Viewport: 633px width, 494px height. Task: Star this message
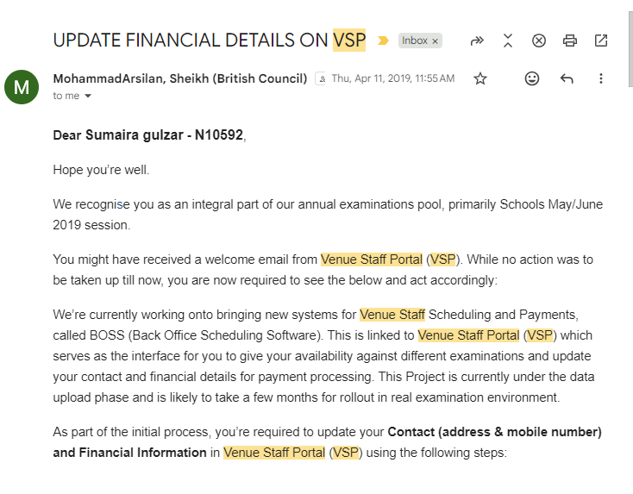(480, 78)
